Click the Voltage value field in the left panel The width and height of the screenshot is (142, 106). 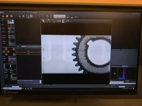click(11, 28)
